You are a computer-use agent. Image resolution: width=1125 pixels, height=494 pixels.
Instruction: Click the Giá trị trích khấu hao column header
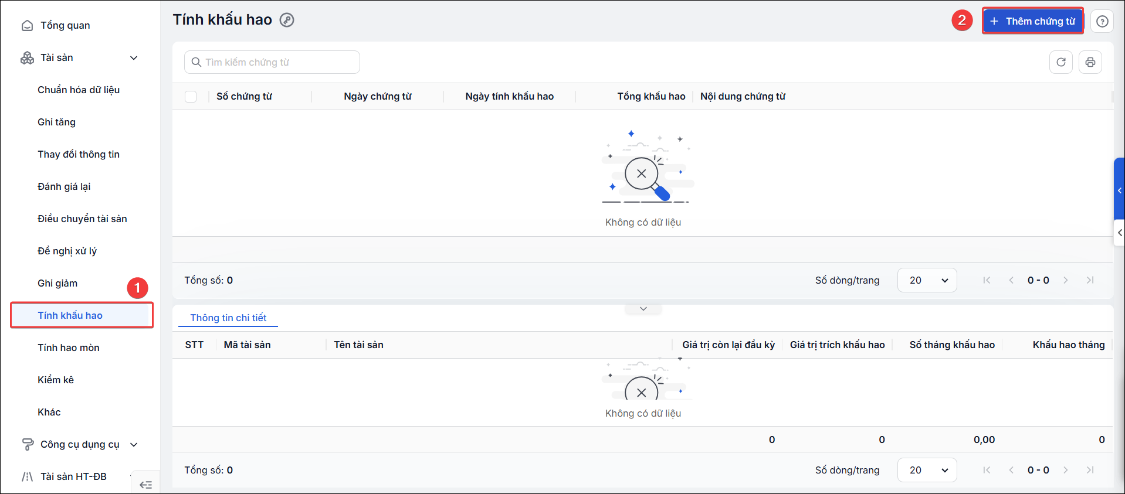(x=837, y=345)
